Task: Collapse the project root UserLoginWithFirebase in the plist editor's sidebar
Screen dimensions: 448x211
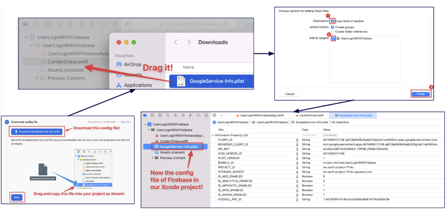Action: (145, 124)
